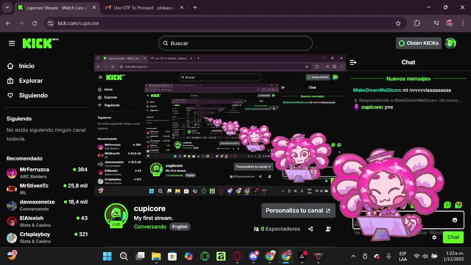The height and width of the screenshot is (265, 471).
Task: Open Chrome media controls icon
Action: coord(436,23)
